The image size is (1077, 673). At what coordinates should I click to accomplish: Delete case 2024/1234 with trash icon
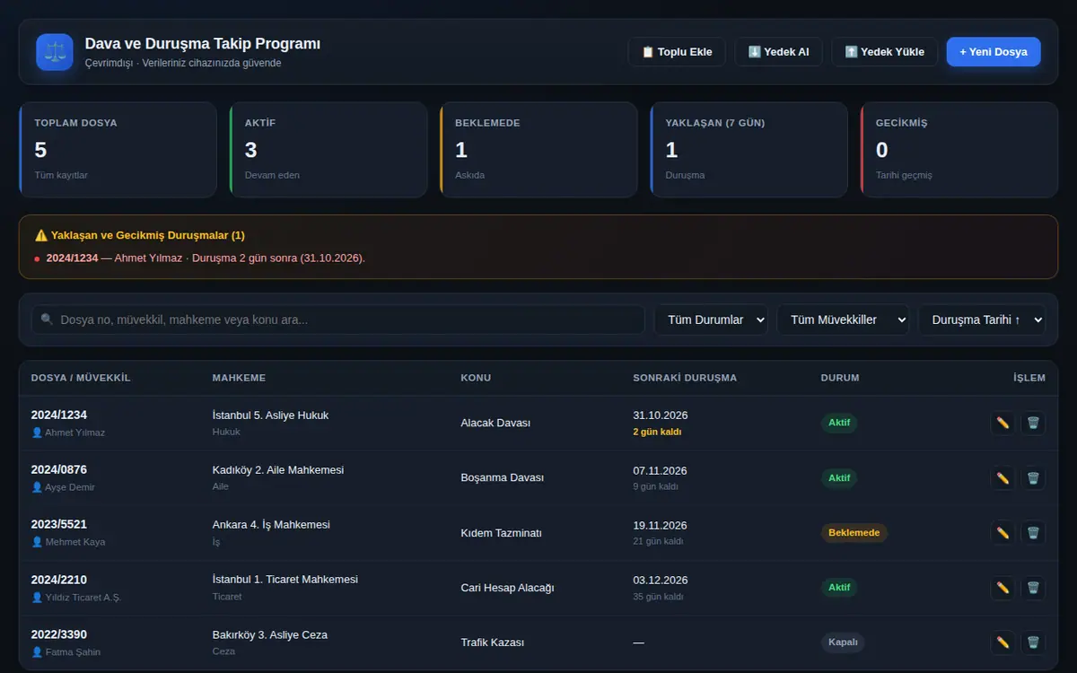[x=1033, y=423]
